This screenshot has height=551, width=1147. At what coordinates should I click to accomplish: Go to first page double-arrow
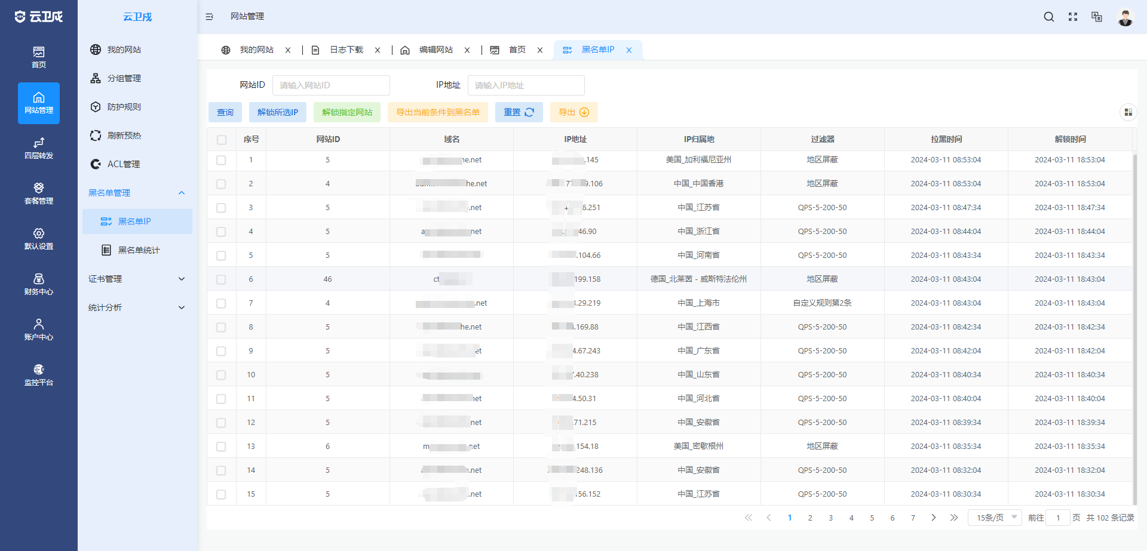[x=749, y=518]
